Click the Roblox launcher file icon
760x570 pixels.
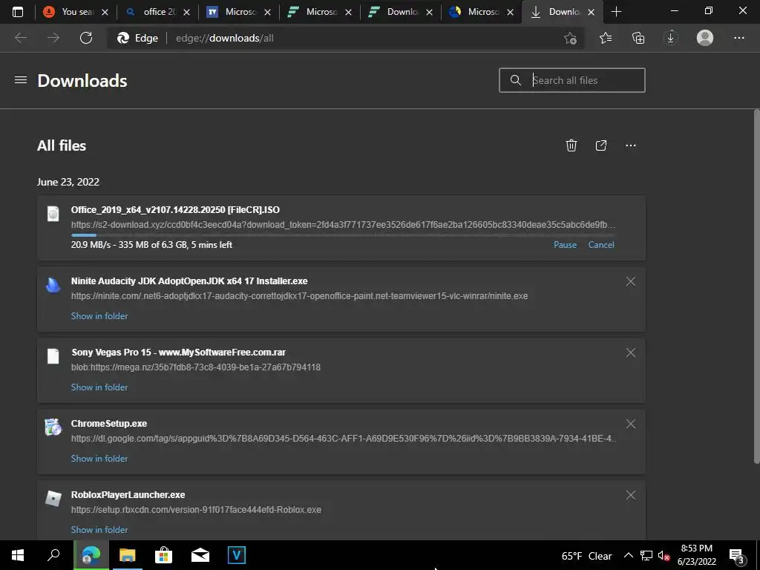53,499
